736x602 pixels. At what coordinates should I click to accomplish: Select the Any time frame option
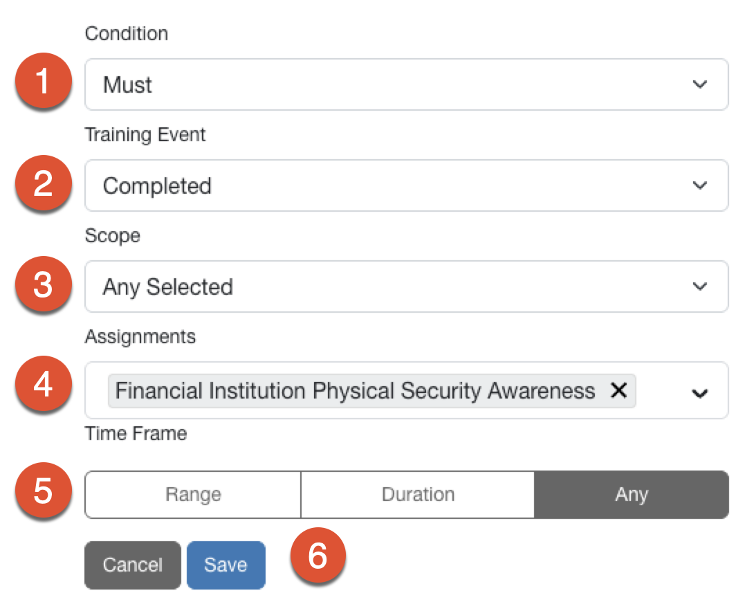(x=631, y=494)
